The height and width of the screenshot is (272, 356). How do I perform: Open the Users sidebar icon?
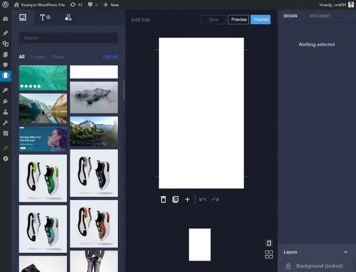point(6,112)
